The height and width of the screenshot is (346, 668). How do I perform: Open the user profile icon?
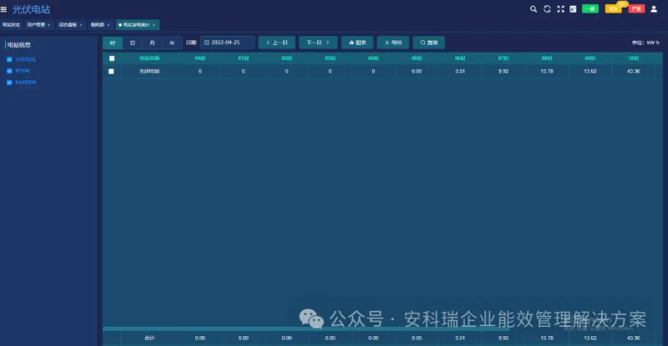pos(654,9)
